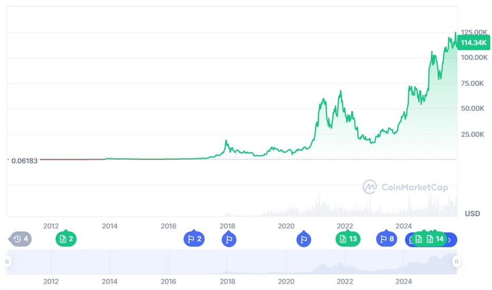Click the right chevron on event markers
This screenshot has width=492, height=290.
tap(450, 240)
